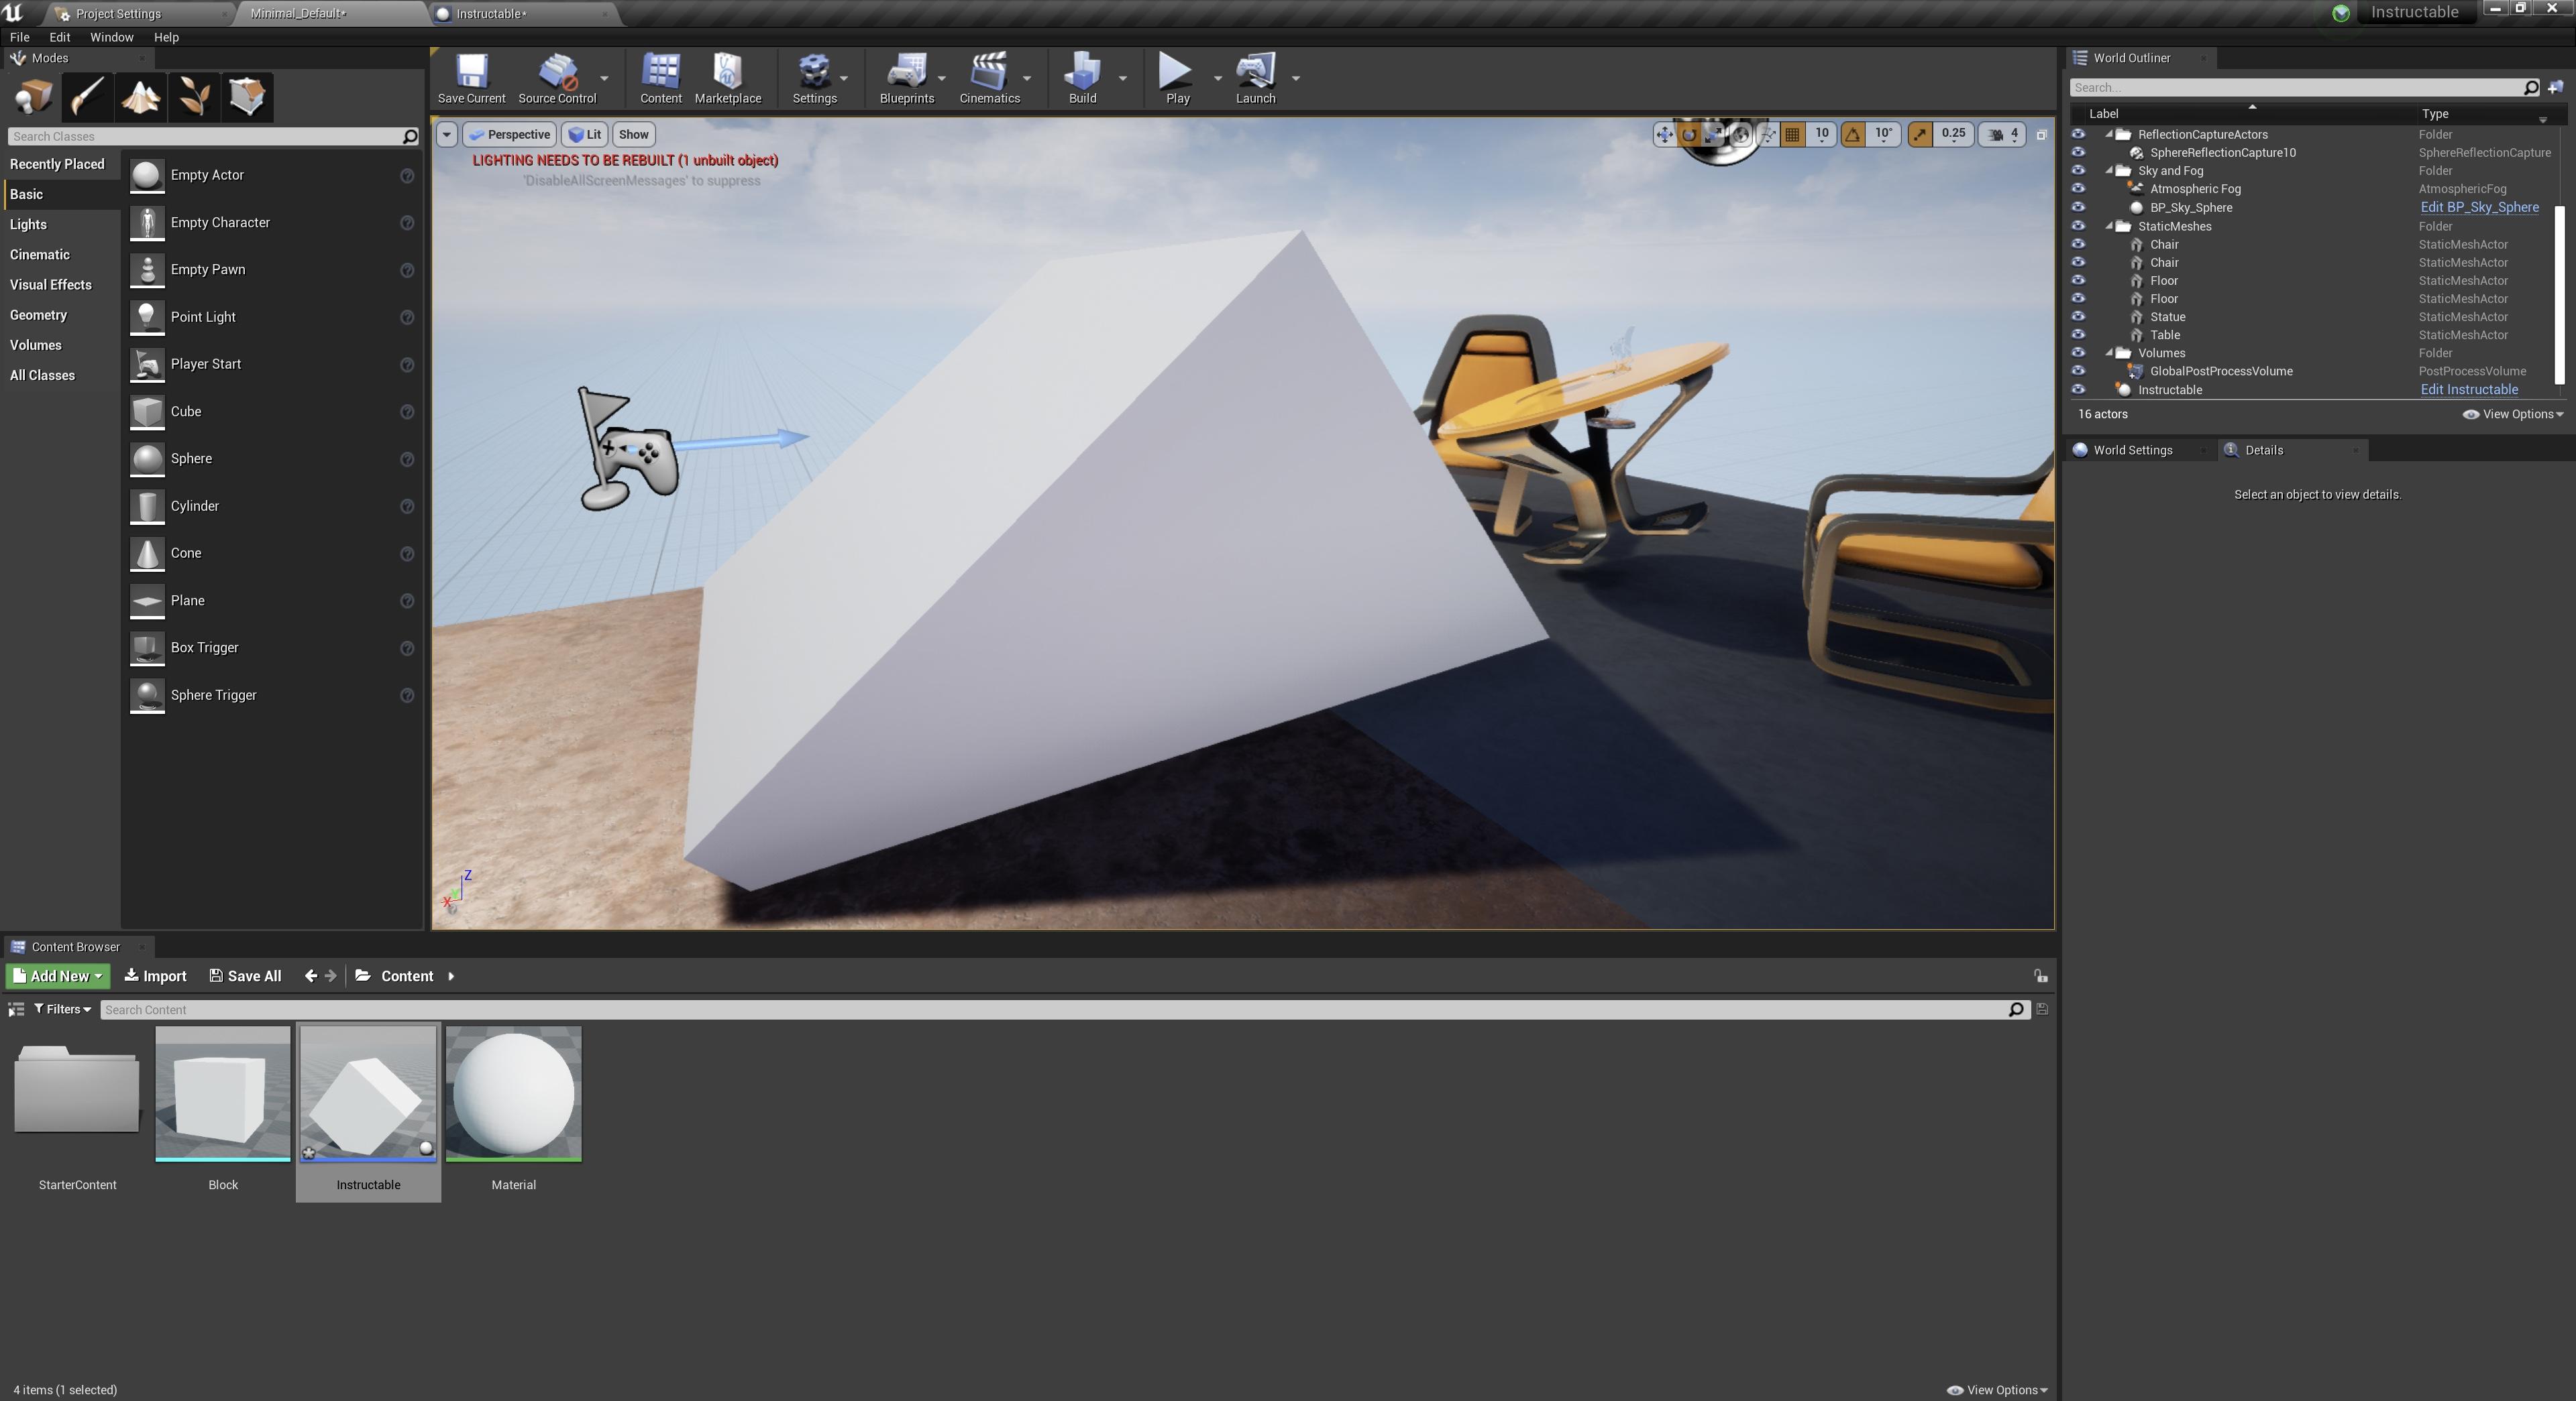Click the Search Classes field
Screen dimensions: 2576x1401
tap(214, 136)
